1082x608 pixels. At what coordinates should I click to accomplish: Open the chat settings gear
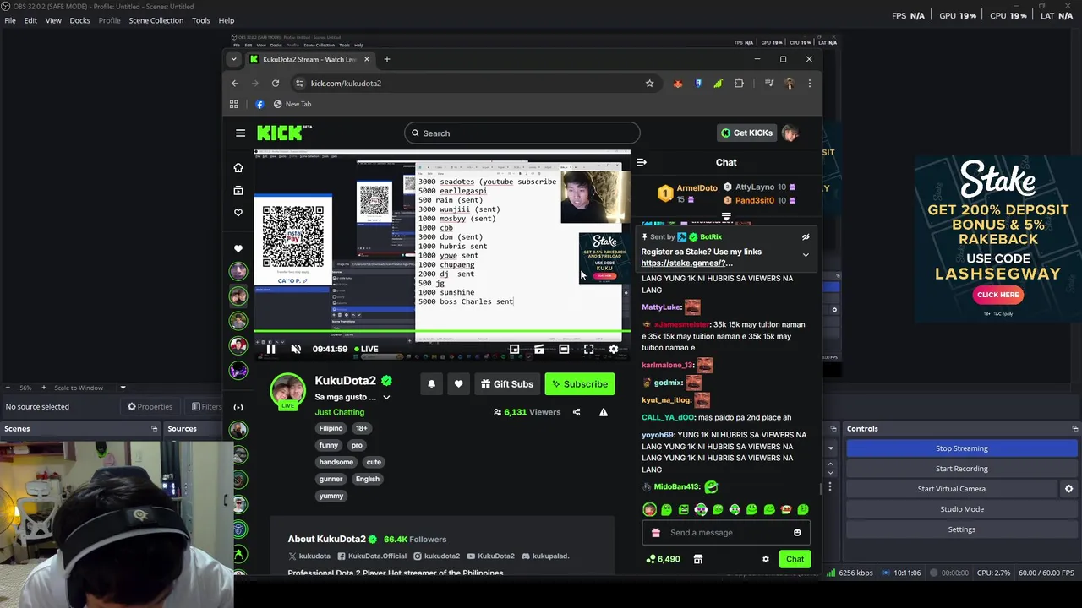[766, 559]
